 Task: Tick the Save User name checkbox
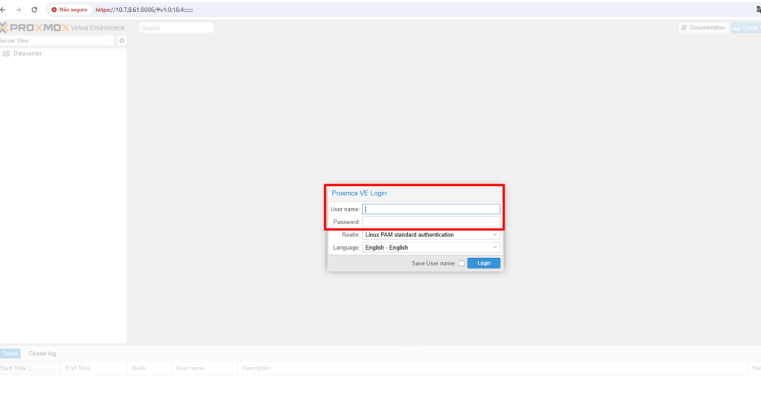coord(462,263)
